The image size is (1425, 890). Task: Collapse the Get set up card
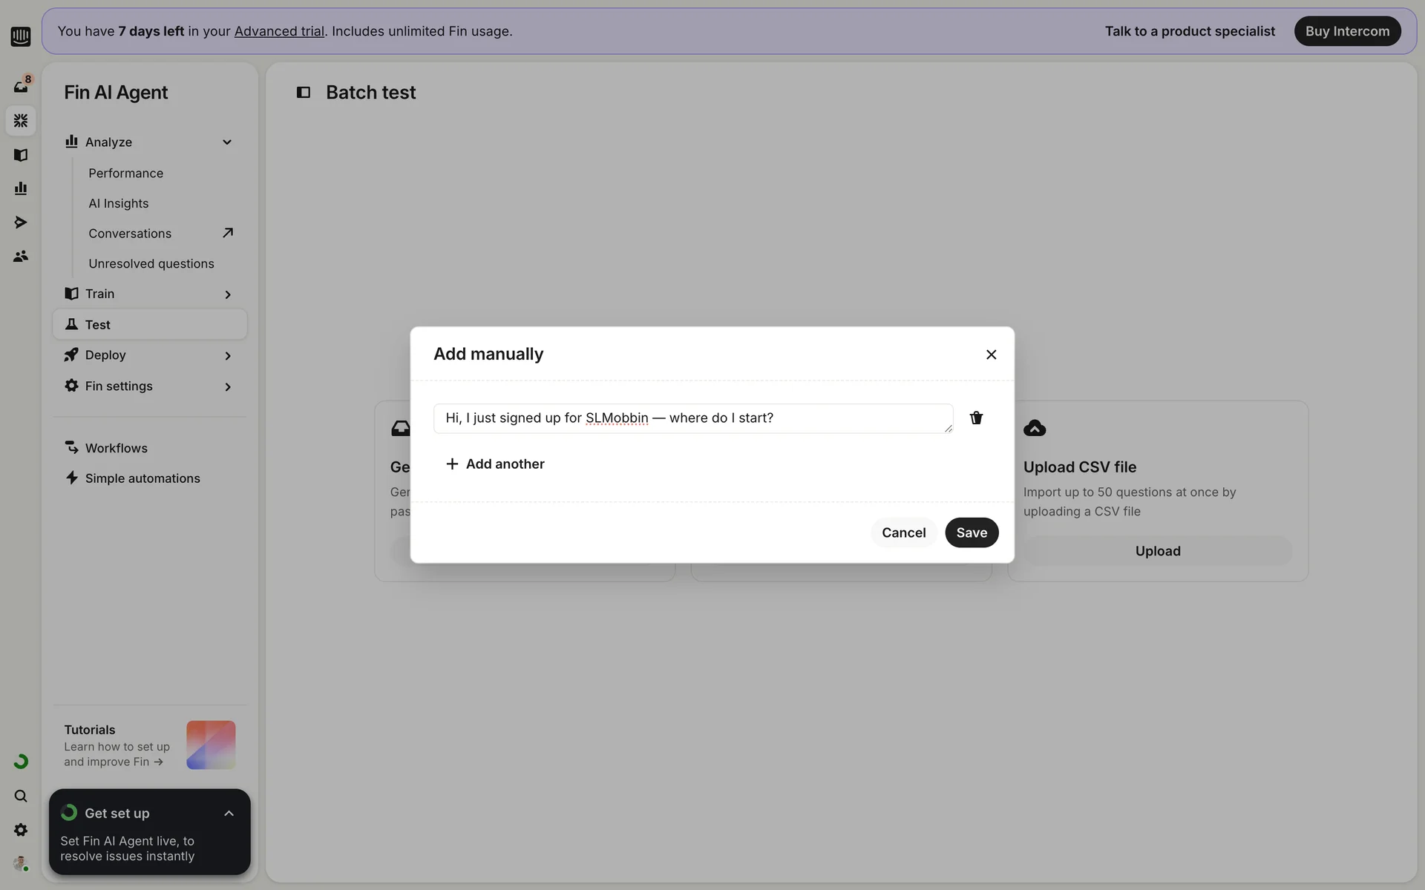[229, 814]
